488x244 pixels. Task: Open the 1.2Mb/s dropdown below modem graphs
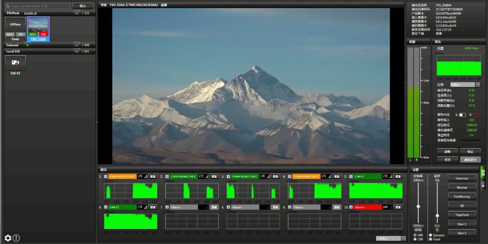pos(391,238)
